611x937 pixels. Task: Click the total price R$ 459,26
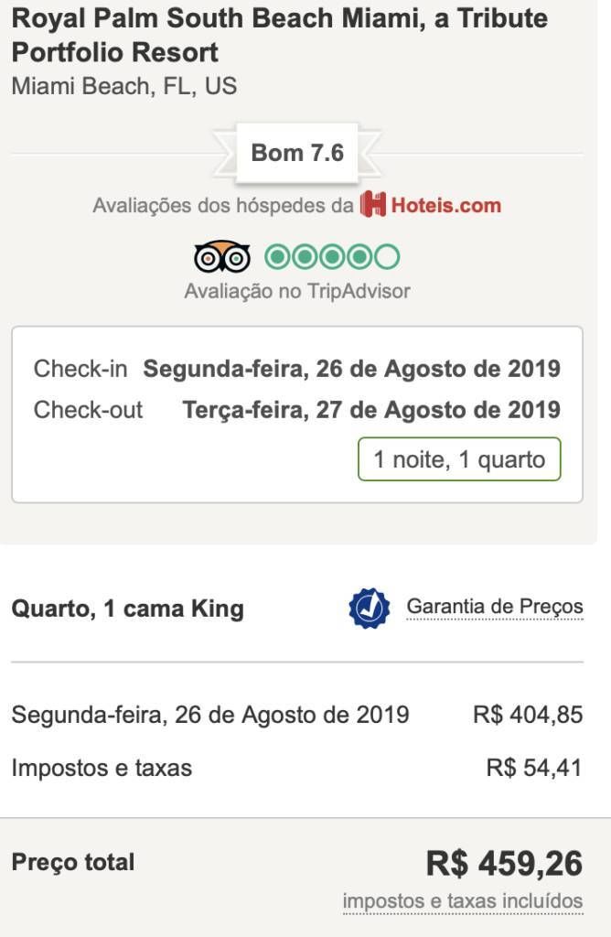pos(505,864)
